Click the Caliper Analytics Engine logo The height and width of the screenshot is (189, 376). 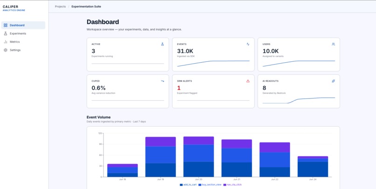point(14,8)
